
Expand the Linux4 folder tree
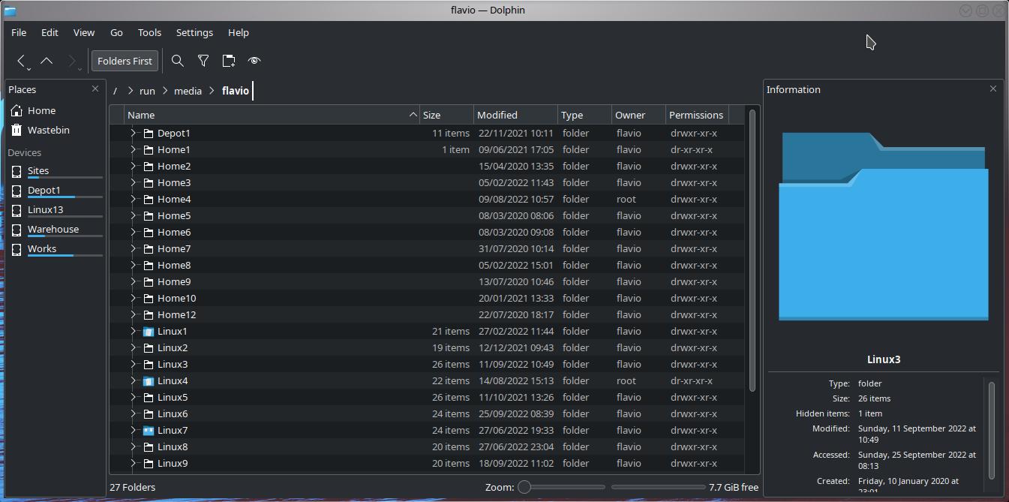[133, 380]
